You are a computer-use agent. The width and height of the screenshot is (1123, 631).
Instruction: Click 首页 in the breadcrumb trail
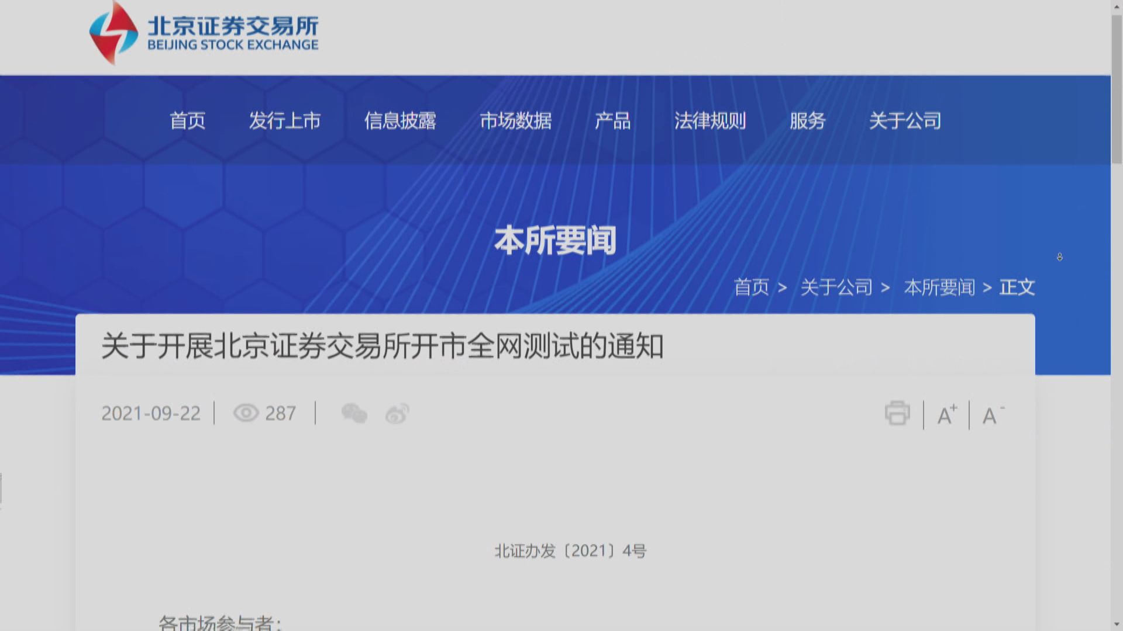point(751,287)
